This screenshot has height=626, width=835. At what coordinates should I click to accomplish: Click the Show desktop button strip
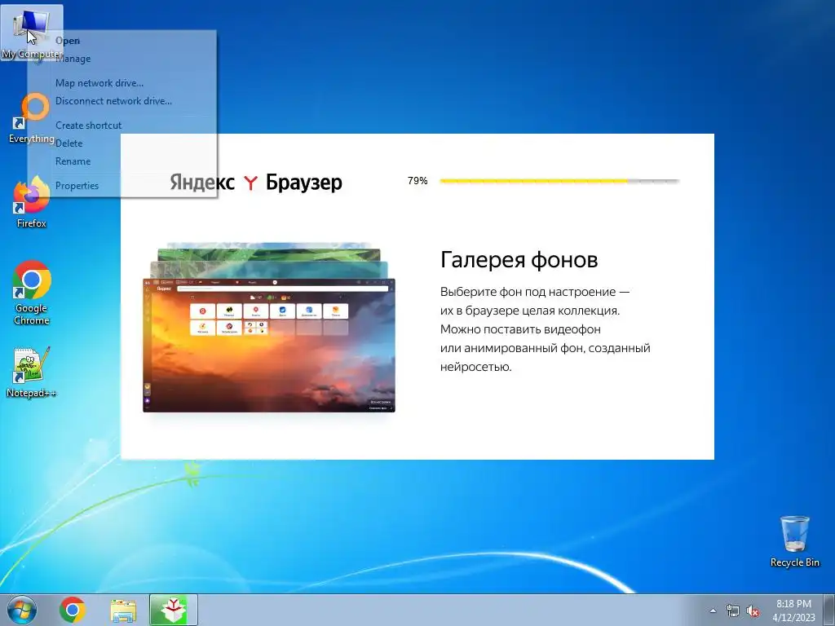click(829, 610)
